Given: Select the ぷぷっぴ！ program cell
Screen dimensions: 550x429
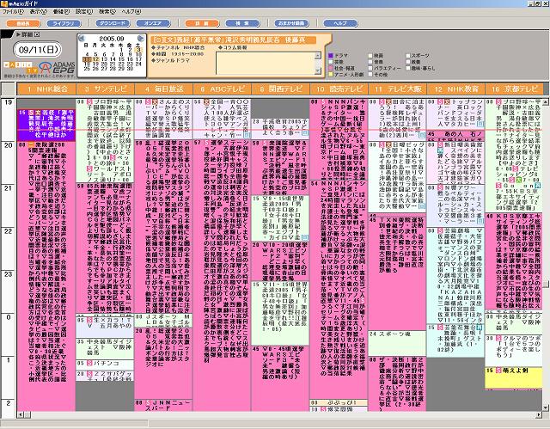Looking at the screenshot, I should (x=339, y=402).
